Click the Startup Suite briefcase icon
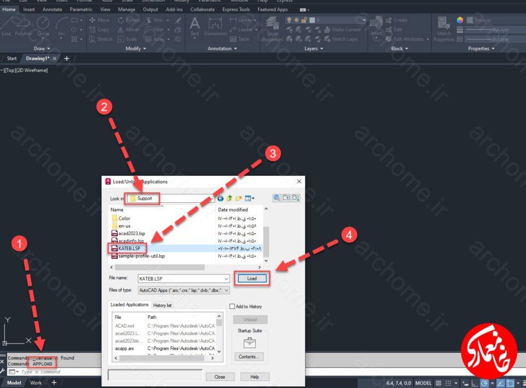 [249, 343]
